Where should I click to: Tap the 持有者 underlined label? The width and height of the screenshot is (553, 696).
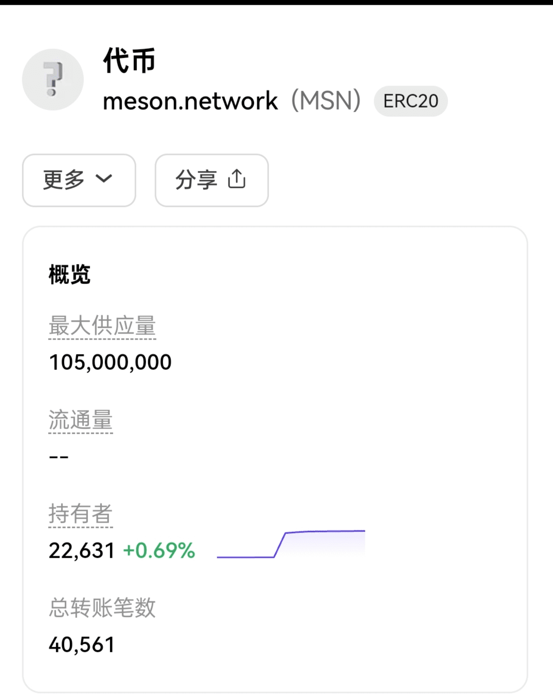[80, 514]
